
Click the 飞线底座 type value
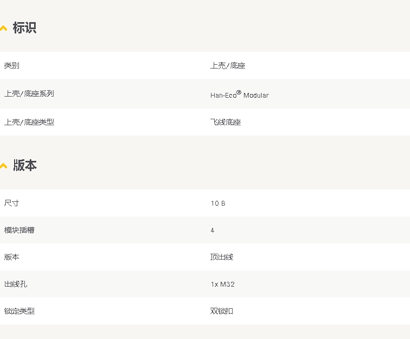(x=226, y=122)
